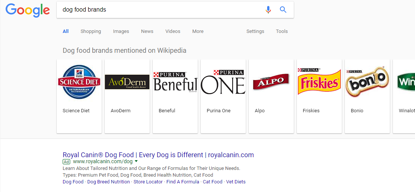This screenshot has width=415, height=192.
Task: Expand the More search categories menu
Action: point(198,31)
